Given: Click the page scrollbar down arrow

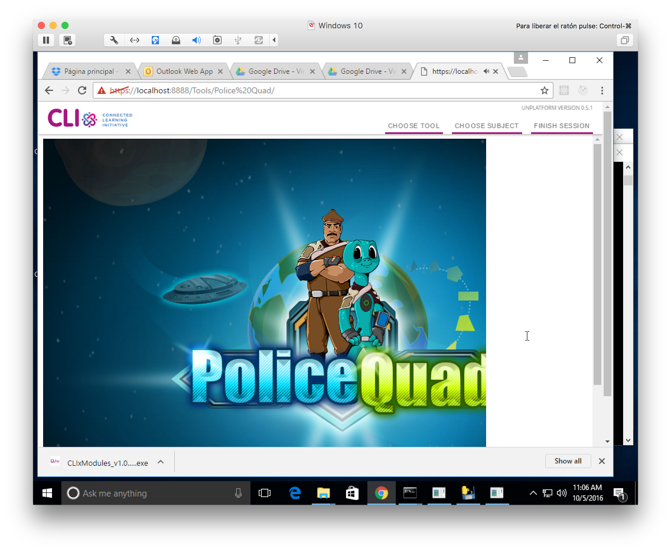Looking at the screenshot, I should point(607,441).
